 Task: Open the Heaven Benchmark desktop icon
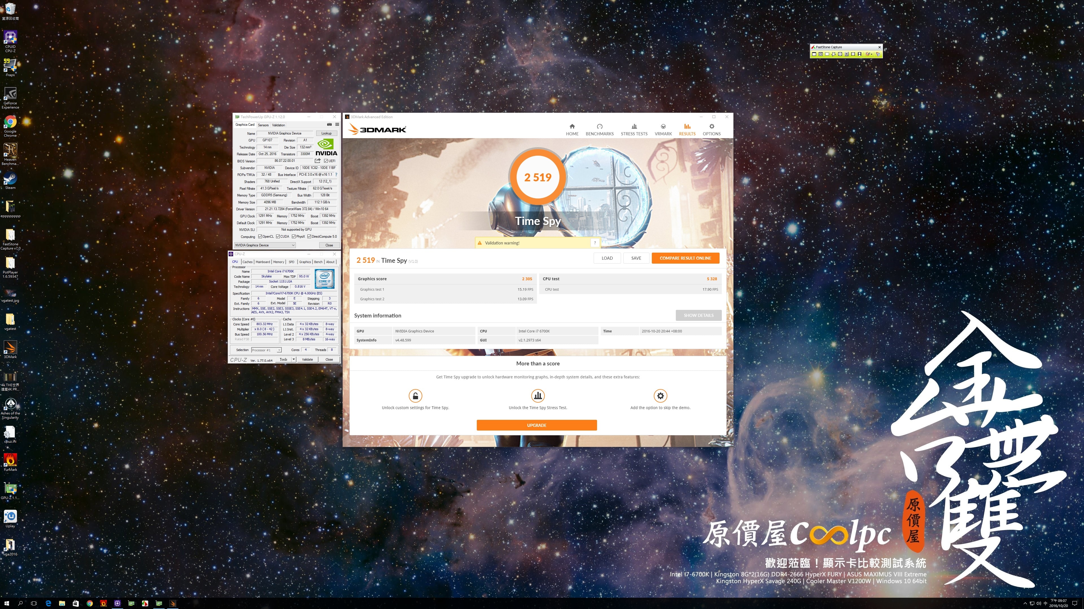click(x=10, y=154)
